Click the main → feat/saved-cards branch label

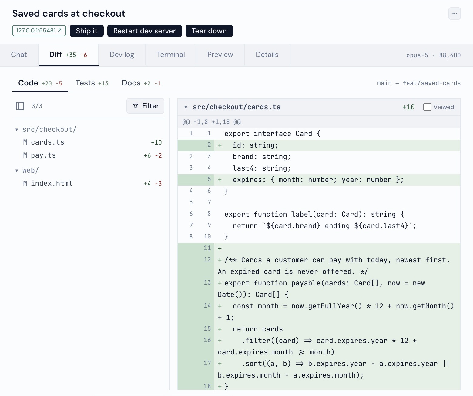click(419, 83)
